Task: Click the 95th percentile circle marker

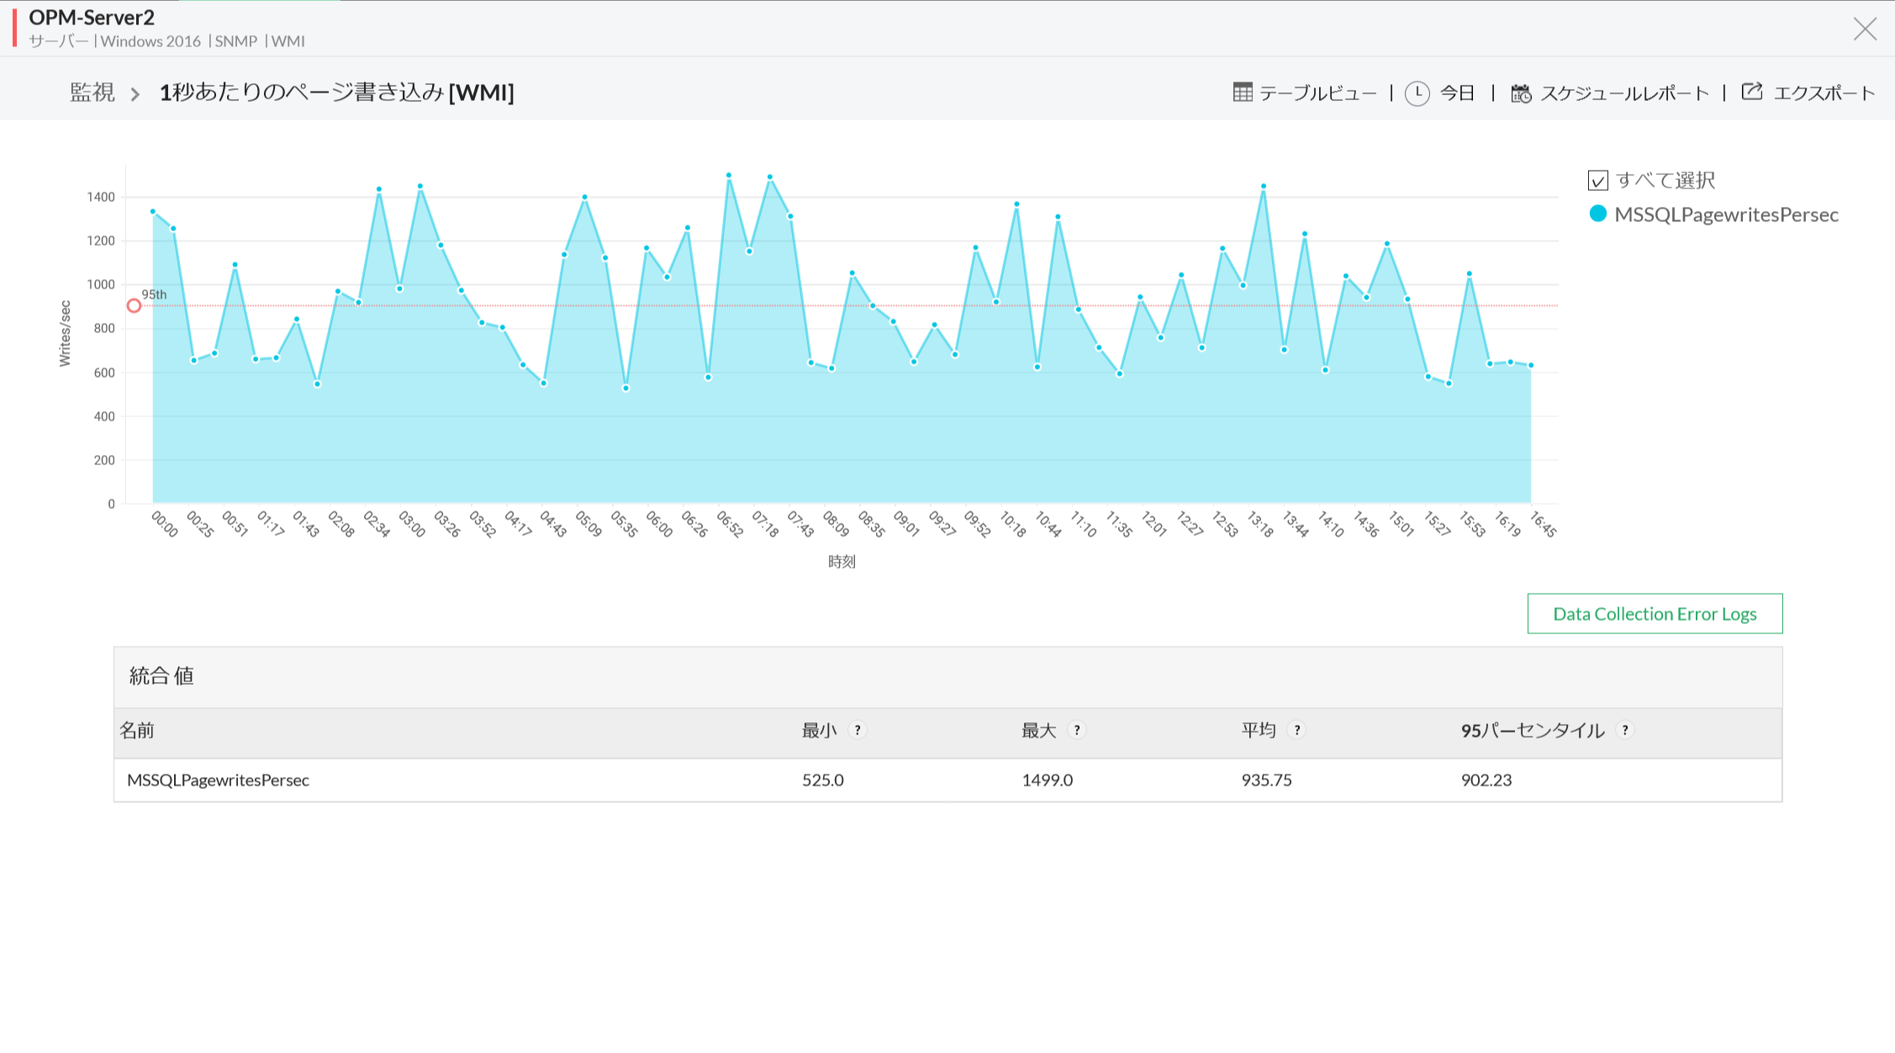Action: tap(134, 306)
